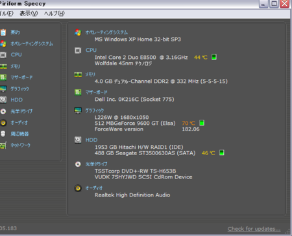This screenshot has width=292, height=236.
Task: Select 光学ドライブ in the sidebar
Action: pyautogui.click(x=21, y=111)
